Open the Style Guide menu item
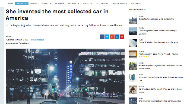Image resolution: width=190 pixels, height=104 pixels. [x=102, y=3]
